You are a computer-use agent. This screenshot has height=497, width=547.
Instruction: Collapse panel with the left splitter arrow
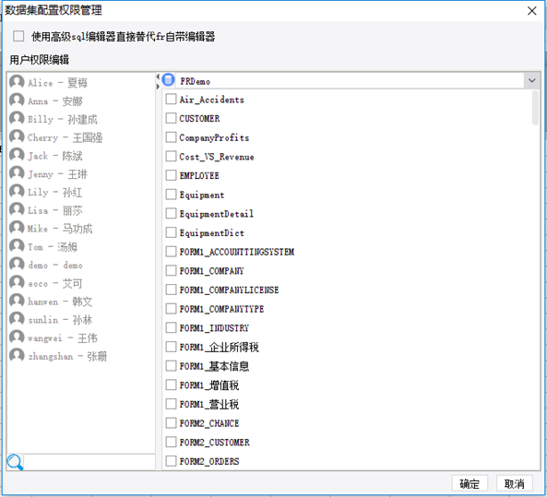(158, 77)
